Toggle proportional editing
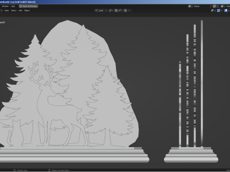This screenshot has height=172, width=230. coord(126,11)
